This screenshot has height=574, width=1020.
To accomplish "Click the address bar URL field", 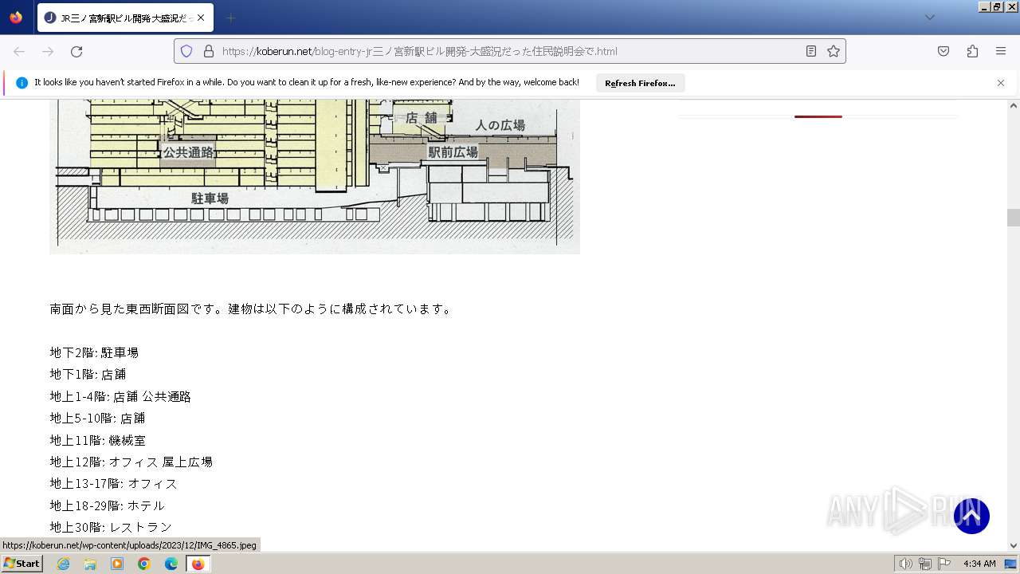I will (x=510, y=51).
